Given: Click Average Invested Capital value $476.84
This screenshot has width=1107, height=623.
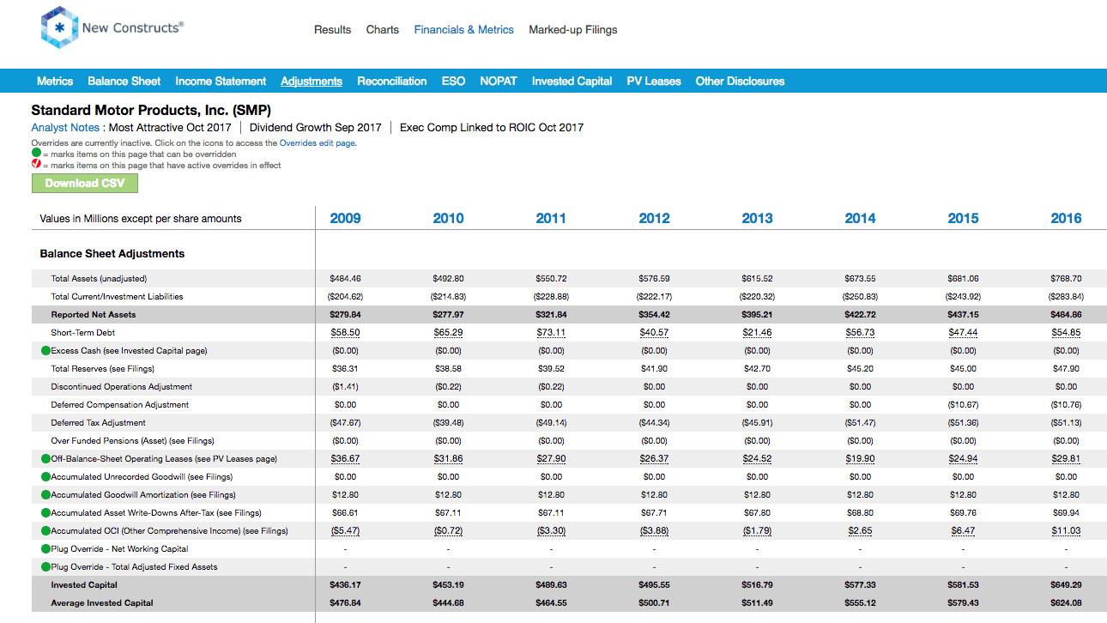Looking at the screenshot, I should (x=345, y=602).
